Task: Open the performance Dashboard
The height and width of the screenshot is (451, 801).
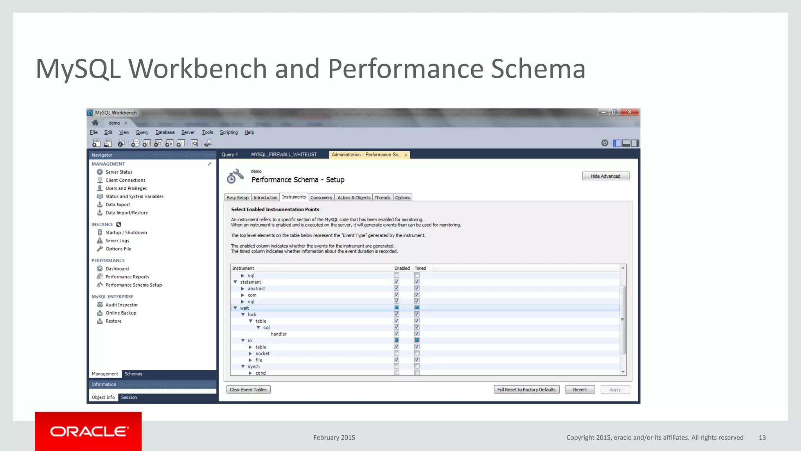Action: (117, 269)
